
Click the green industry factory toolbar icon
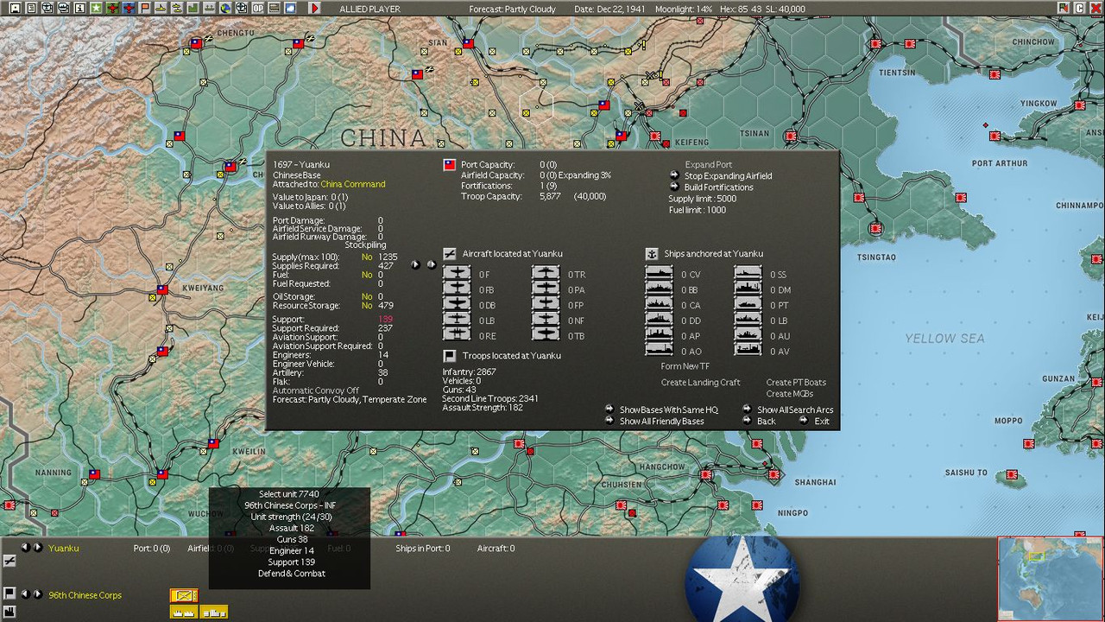pyautogui.click(x=193, y=8)
